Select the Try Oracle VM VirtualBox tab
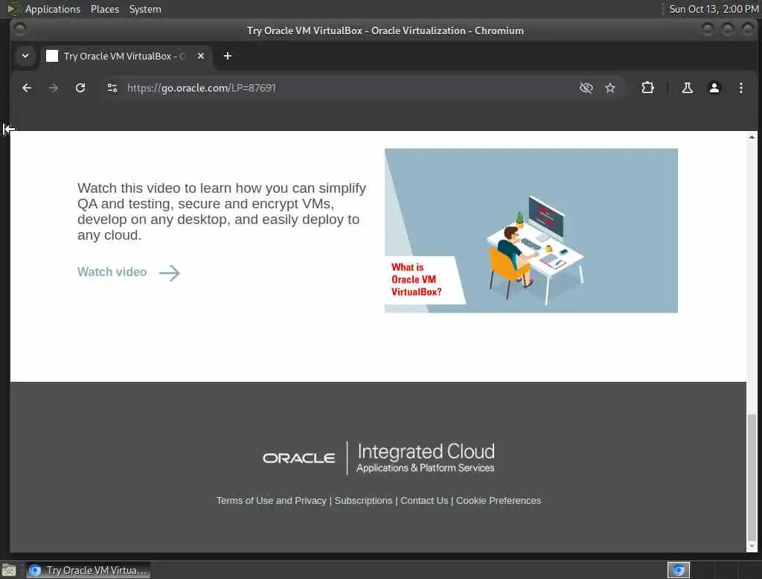762x579 pixels. (126, 56)
